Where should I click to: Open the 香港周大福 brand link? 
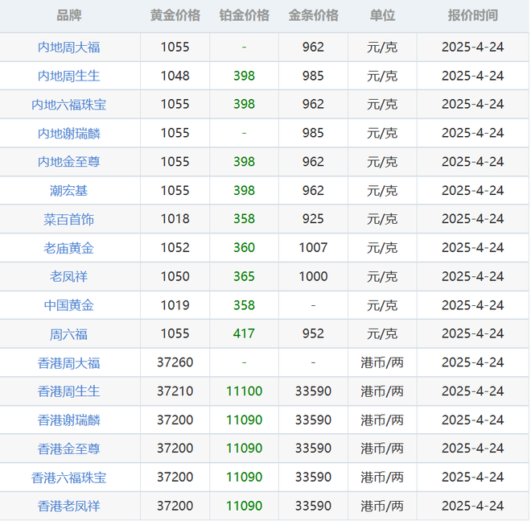coord(68,362)
